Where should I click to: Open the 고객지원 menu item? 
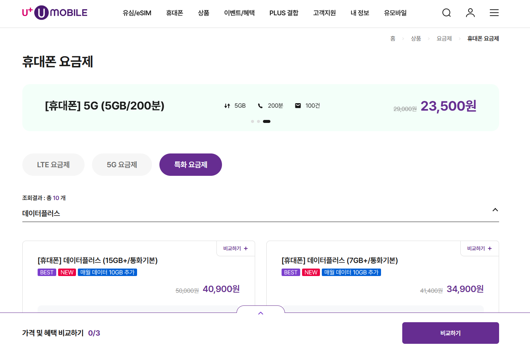click(324, 13)
